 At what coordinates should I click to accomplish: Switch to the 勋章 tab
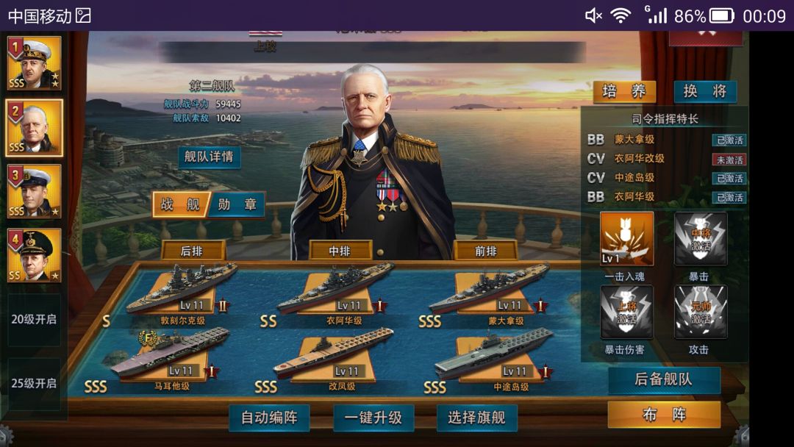pos(237,204)
